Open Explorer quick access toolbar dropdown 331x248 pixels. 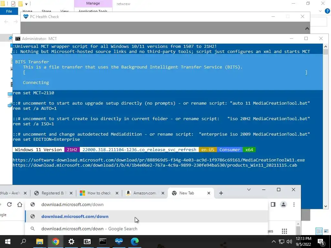click(x=26, y=4)
